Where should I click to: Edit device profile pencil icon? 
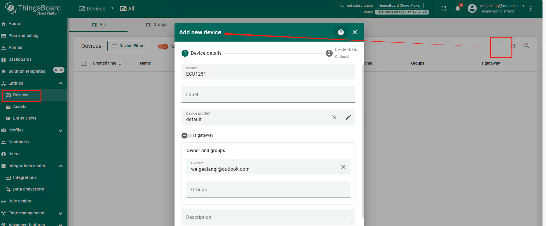pos(348,117)
